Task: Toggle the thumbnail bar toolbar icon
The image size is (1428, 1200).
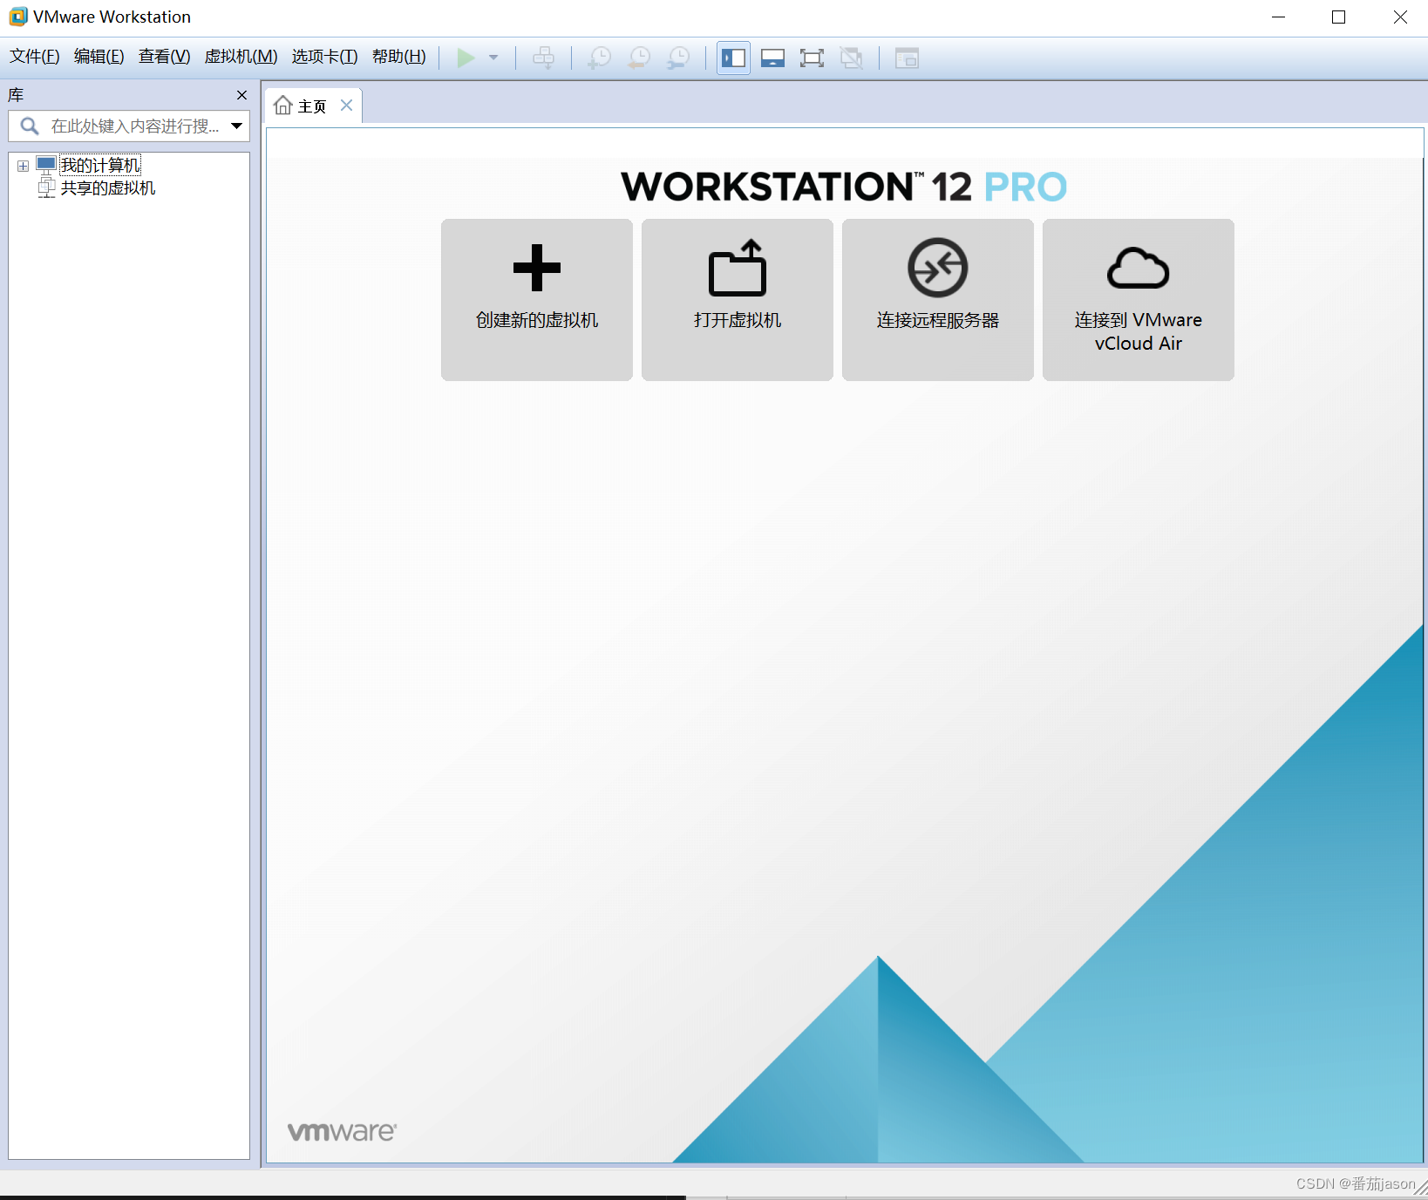Action: click(x=772, y=58)
